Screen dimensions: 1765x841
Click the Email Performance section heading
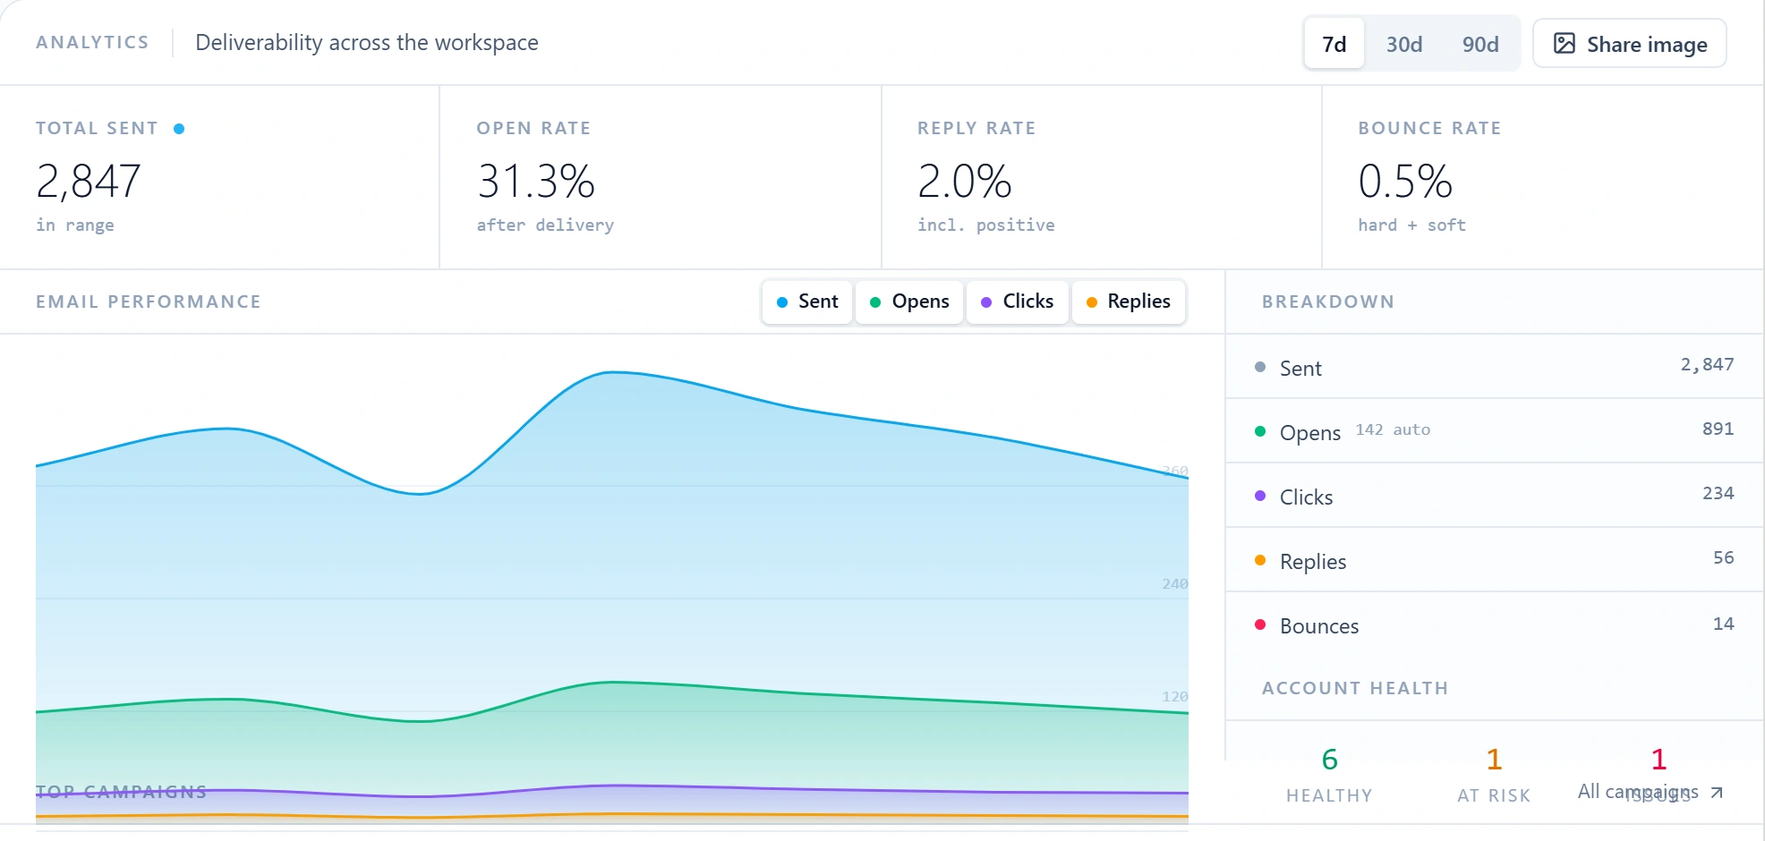tap(149, 302)
